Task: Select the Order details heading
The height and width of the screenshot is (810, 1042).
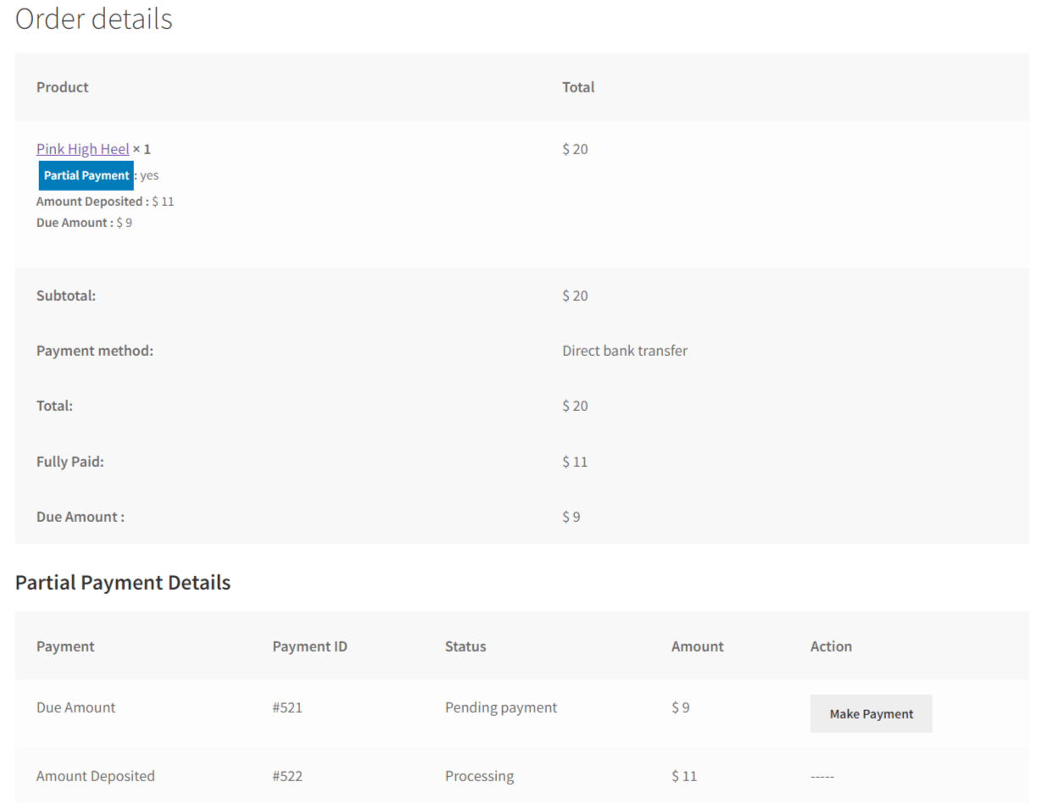Action: pos(94,19)
